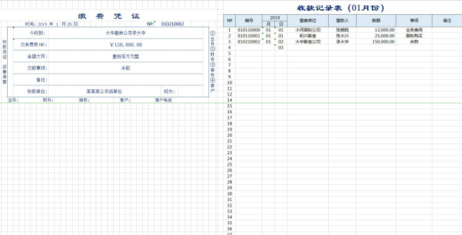Select the 经办 label cell
Viewport: 462px width, 235px height.
[x=169, y=91]
